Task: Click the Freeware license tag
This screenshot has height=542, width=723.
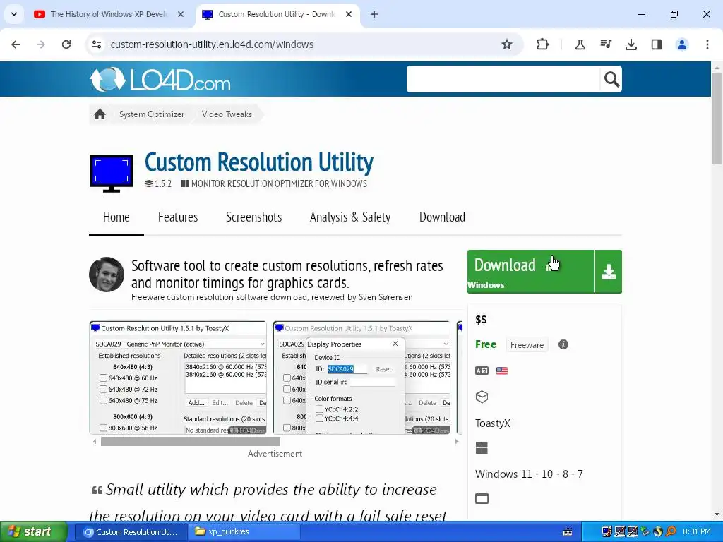Action: pos(527,344)
